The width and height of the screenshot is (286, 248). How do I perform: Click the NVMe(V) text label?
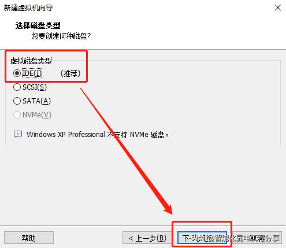tap(37, 115)
